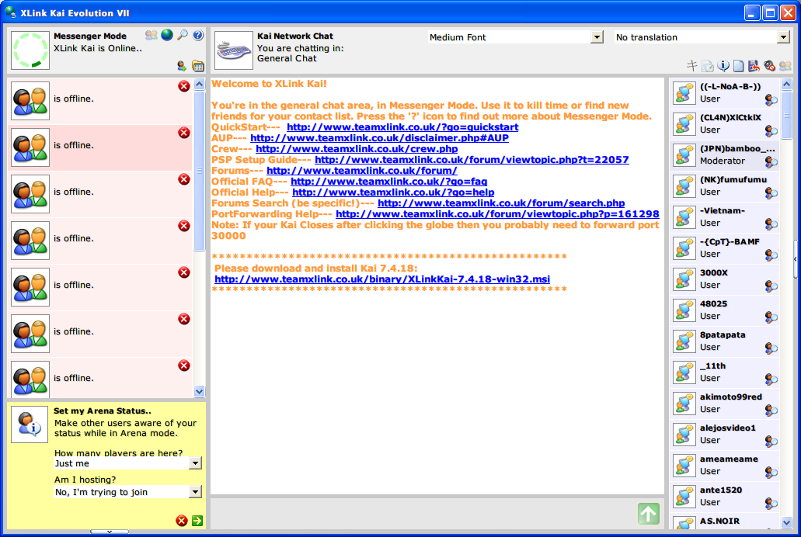Click chat icon beside moderator (JPN)bamboo

(771, 162)
